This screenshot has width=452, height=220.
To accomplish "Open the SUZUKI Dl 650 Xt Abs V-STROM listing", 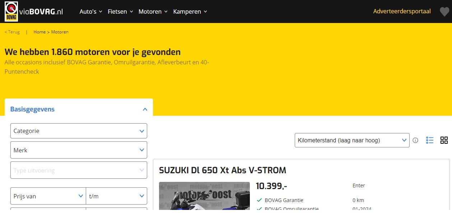I will (223, 170).
